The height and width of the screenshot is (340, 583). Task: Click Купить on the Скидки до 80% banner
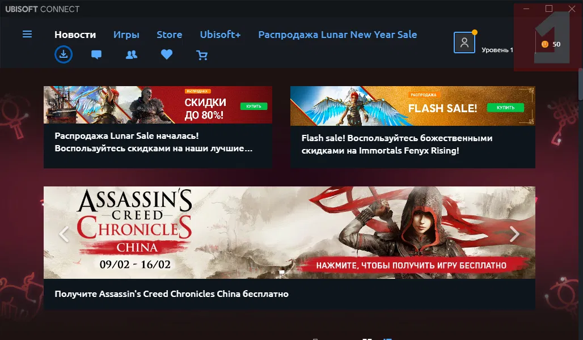[x=254, y=107]
